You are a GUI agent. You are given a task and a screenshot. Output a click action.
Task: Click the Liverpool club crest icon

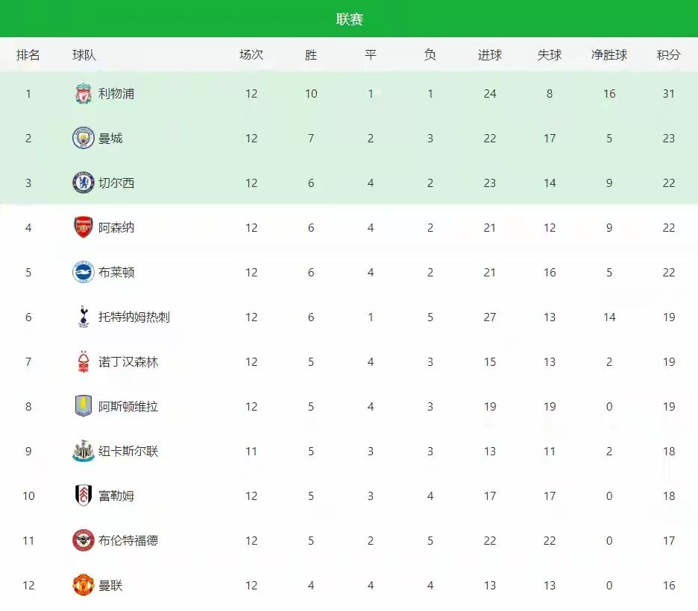83,94
